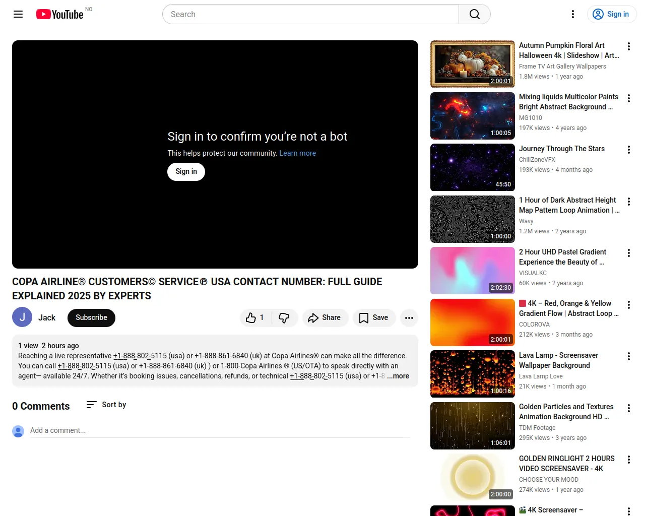This screenshot has width=645, height=516.
Task: Open the Sort by comments dropdown
Action: tap(106, 405)
